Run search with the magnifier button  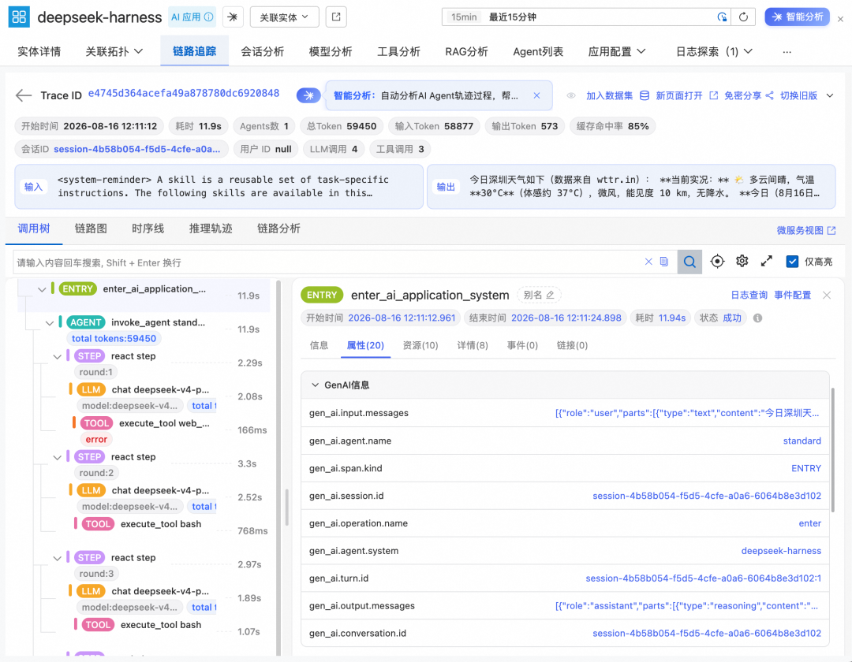(689, 262)
